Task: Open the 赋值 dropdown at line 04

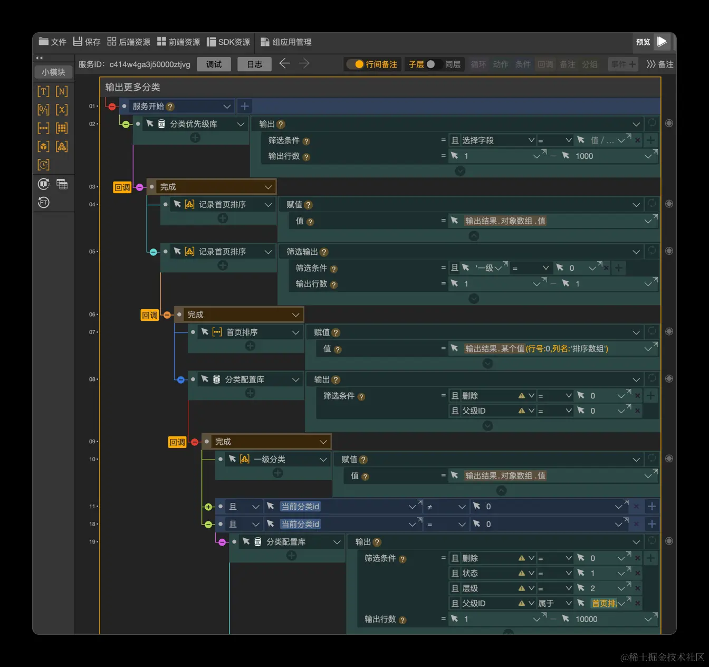Action: point(636,205)
